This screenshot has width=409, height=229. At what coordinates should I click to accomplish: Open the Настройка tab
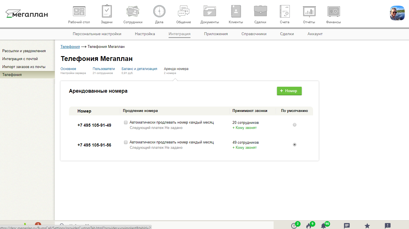click(145, 34)
